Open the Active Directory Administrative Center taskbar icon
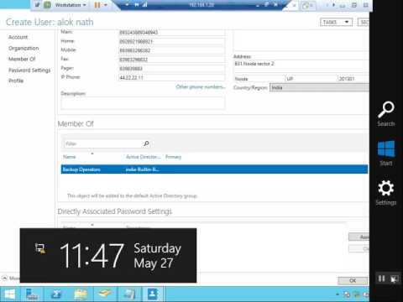The image size is (403, 302). 153,294
